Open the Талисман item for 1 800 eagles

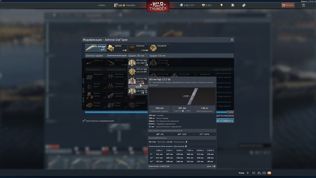pyautogui.click(x=138, y=48)
